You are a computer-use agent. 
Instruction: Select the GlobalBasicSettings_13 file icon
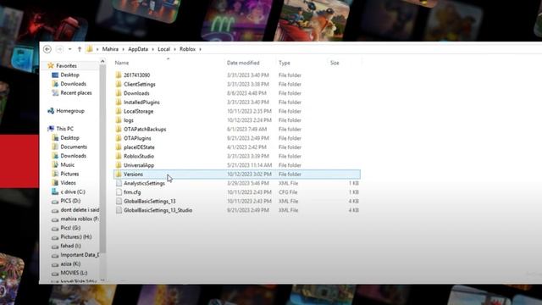[x=119, y=201]
